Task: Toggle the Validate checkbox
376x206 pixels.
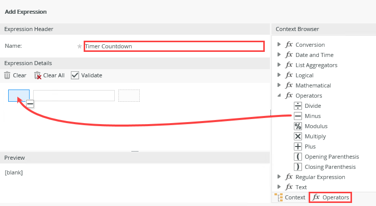Action: click(x=75, y=75)
